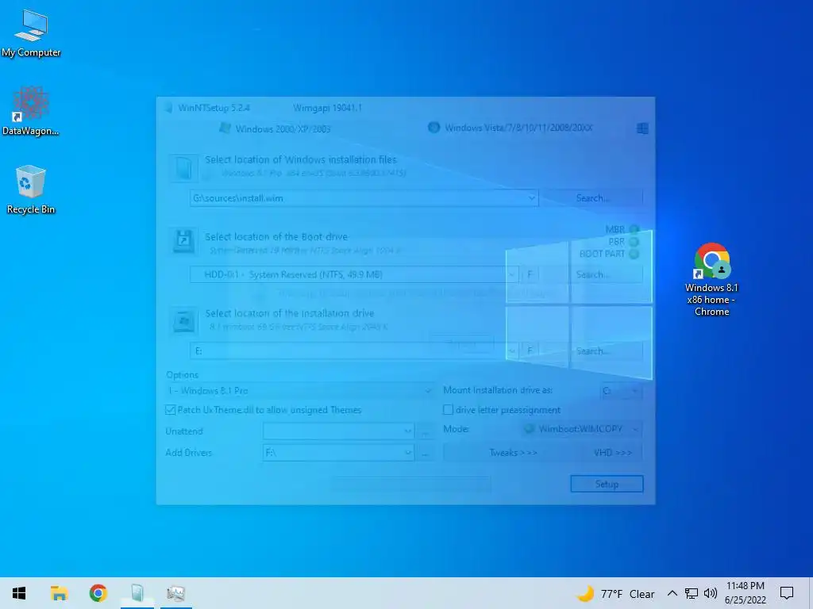Search for Windows installation files
This screenshot has width=813, height=609.
[592, 197]
